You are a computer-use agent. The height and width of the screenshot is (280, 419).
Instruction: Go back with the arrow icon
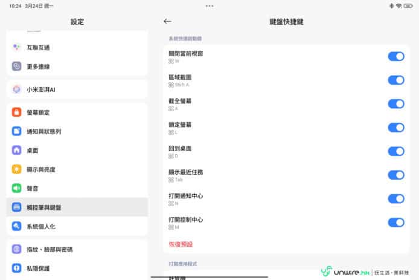click(x=168, y=21)
